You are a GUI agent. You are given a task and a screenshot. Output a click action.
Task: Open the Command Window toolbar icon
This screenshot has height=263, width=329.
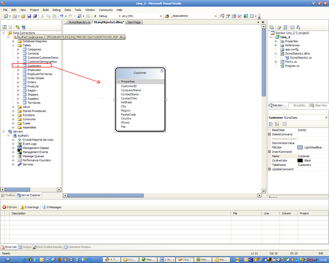coord(252,16)
